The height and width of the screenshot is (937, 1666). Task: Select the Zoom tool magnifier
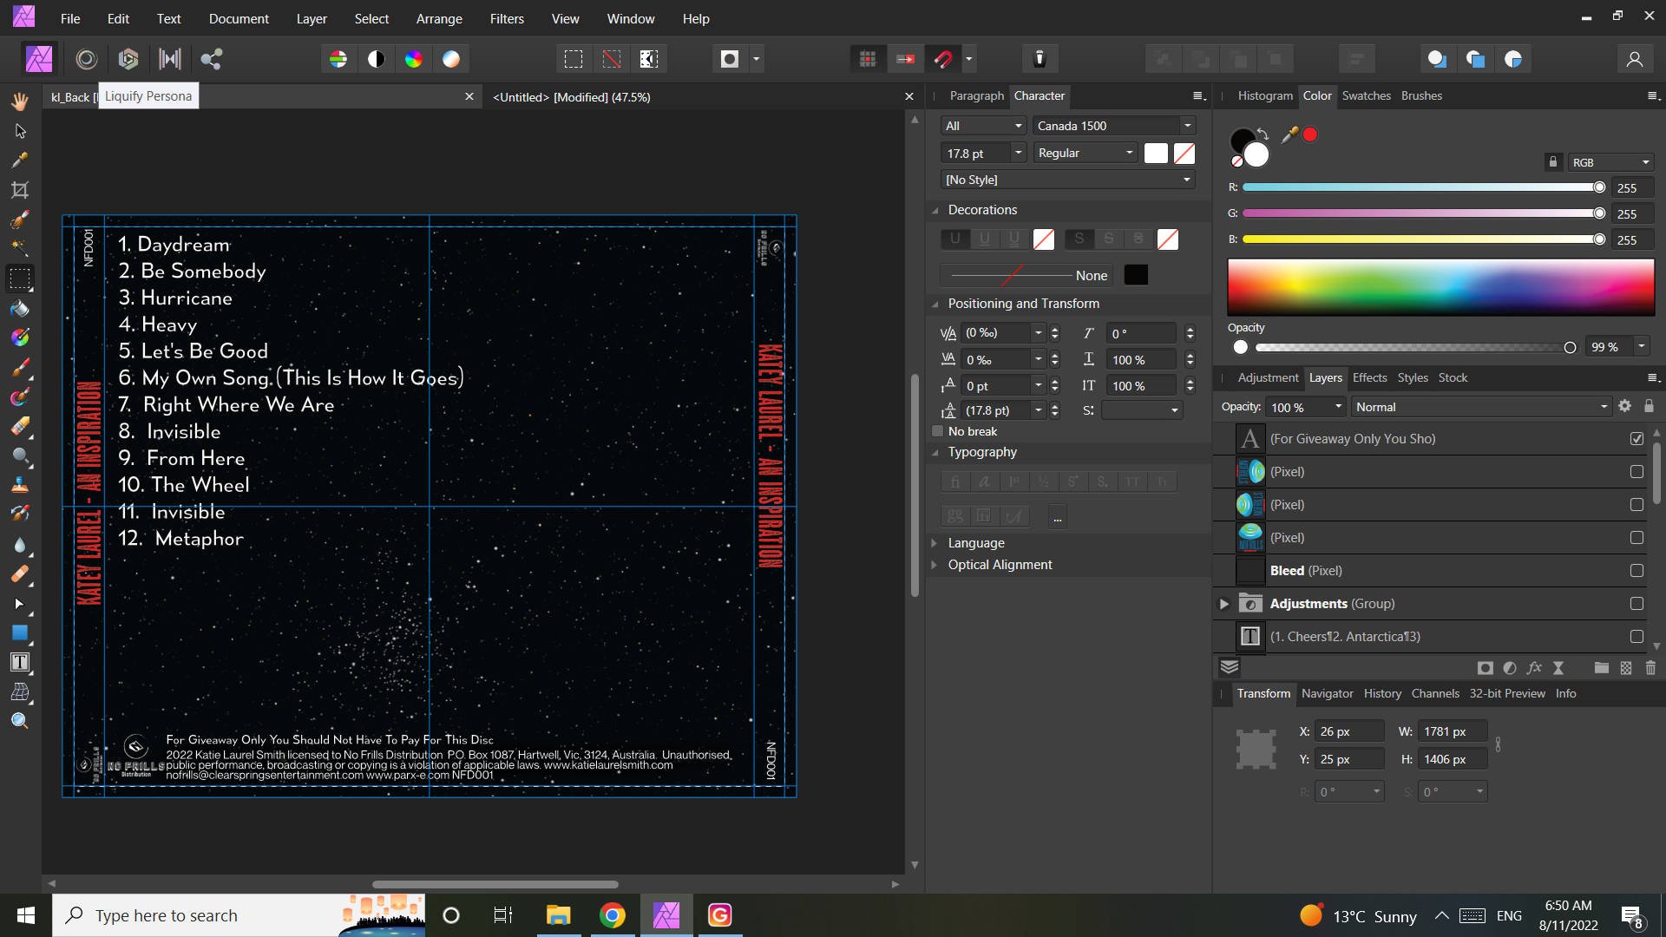point(20,721)
